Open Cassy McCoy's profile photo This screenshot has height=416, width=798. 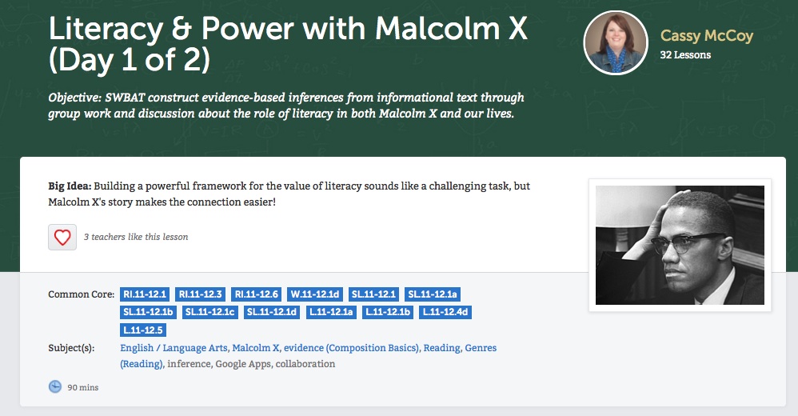(616, 42)
